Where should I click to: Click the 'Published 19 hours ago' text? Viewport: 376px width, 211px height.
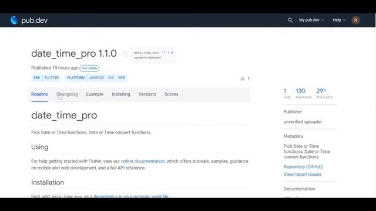click(55, 68)
